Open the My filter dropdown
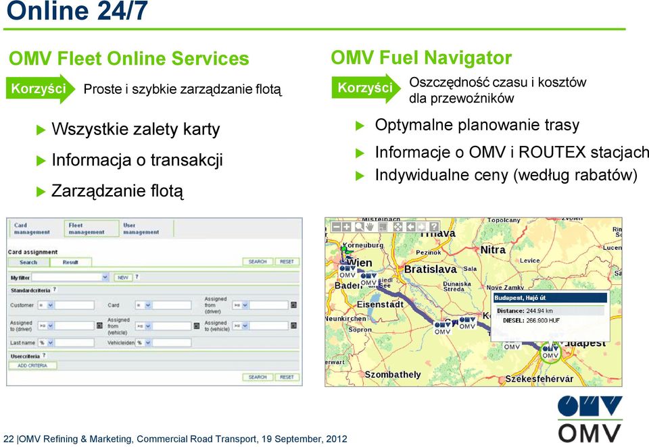 click(70, 277)
